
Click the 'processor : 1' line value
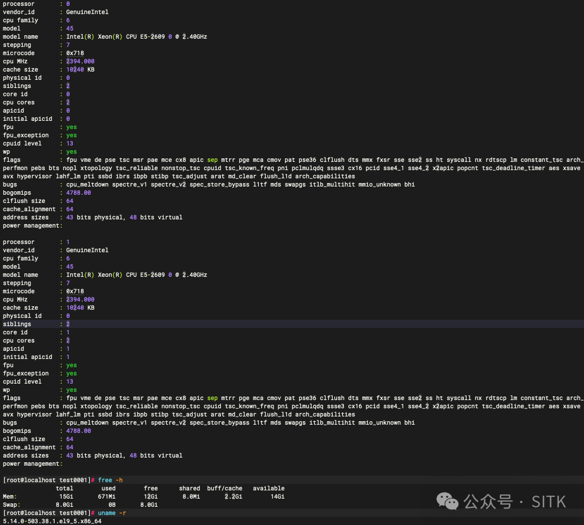pyautogui.click(x=67, y=242)
